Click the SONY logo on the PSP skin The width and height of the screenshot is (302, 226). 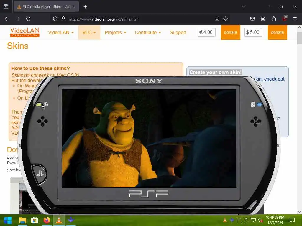[x=149, y=81]
